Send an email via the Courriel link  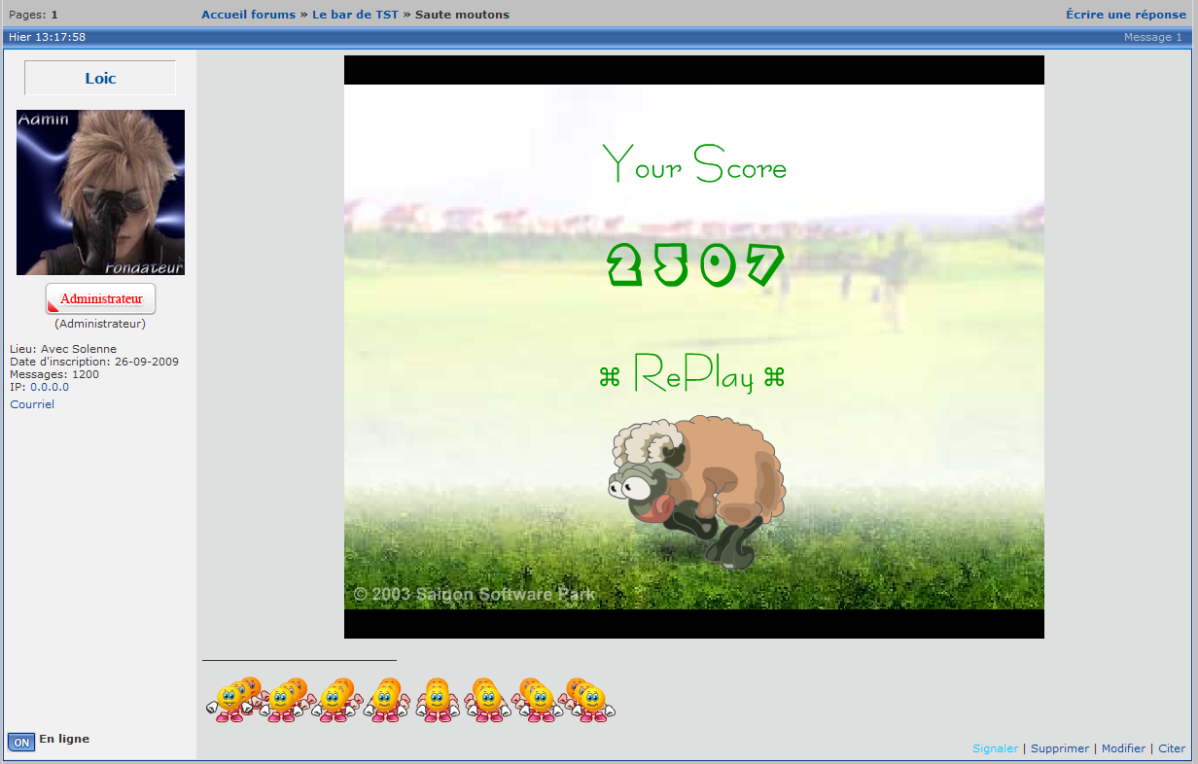32,404
